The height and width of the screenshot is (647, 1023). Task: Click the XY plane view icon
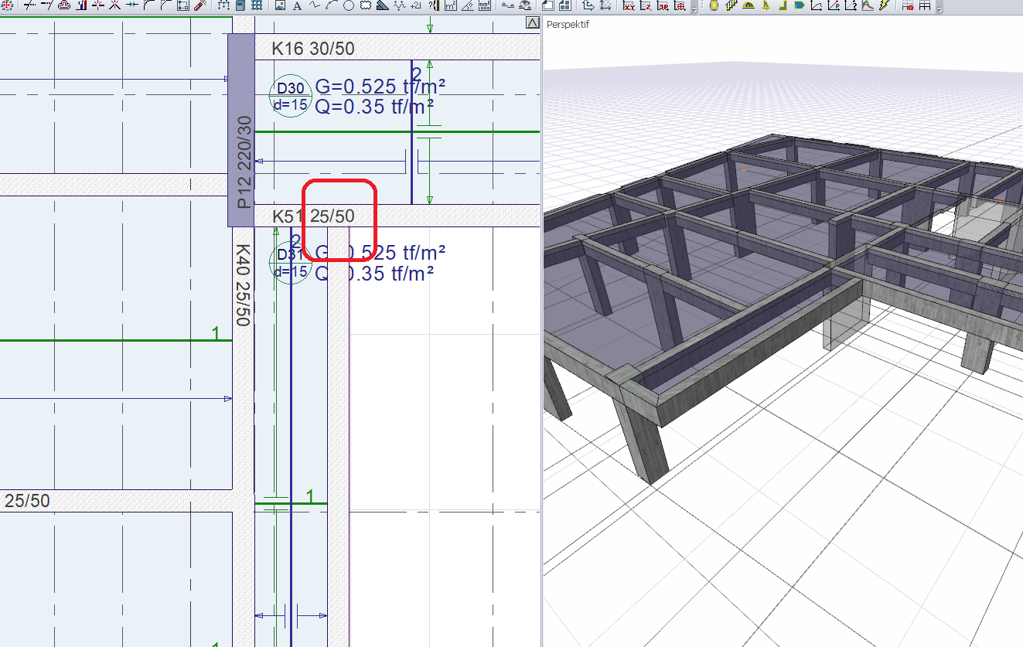coord(629,5)
